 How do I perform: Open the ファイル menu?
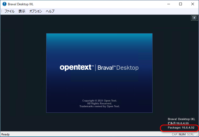pos(10,11)
